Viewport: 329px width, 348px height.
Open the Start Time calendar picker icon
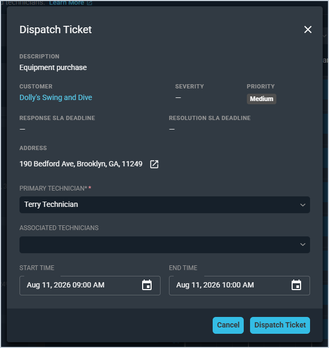147,285
